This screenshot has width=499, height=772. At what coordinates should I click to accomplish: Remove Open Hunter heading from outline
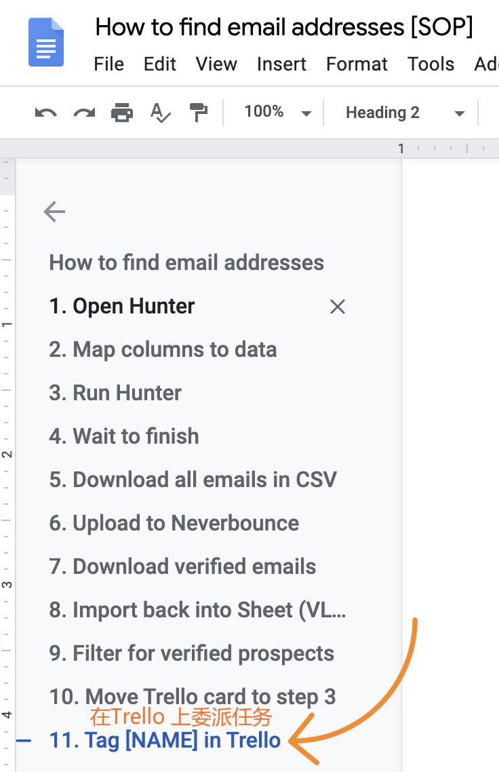point(338,307)
